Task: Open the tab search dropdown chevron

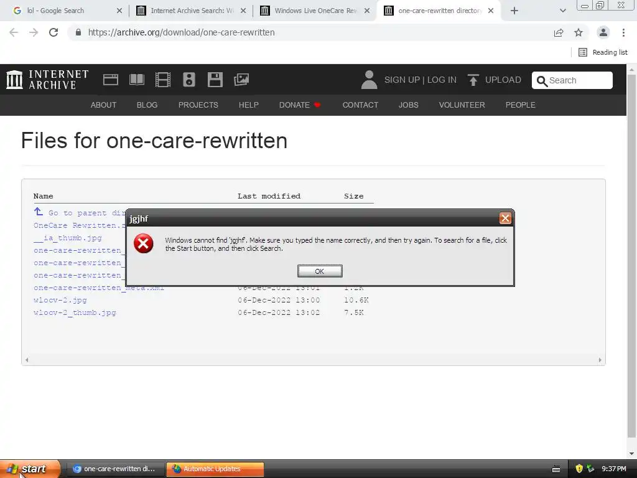Action: (562, 11)
